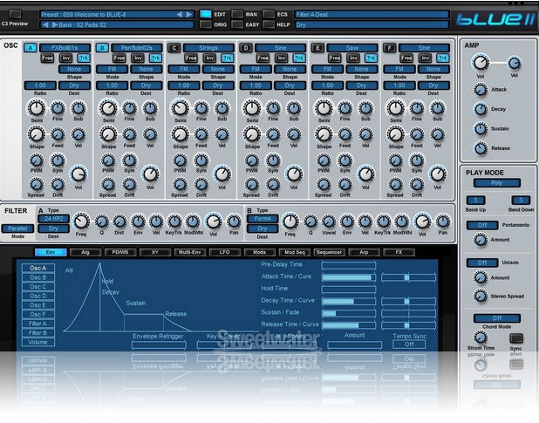The width and height of the screenshot is (539, 423).
Task: Adjust AMP Sustain knob
Action: [x=481, y=129]
